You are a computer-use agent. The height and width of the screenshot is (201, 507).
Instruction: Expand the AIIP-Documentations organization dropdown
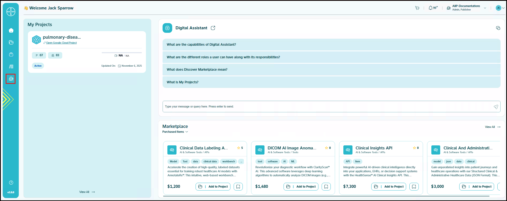[485, 8]
